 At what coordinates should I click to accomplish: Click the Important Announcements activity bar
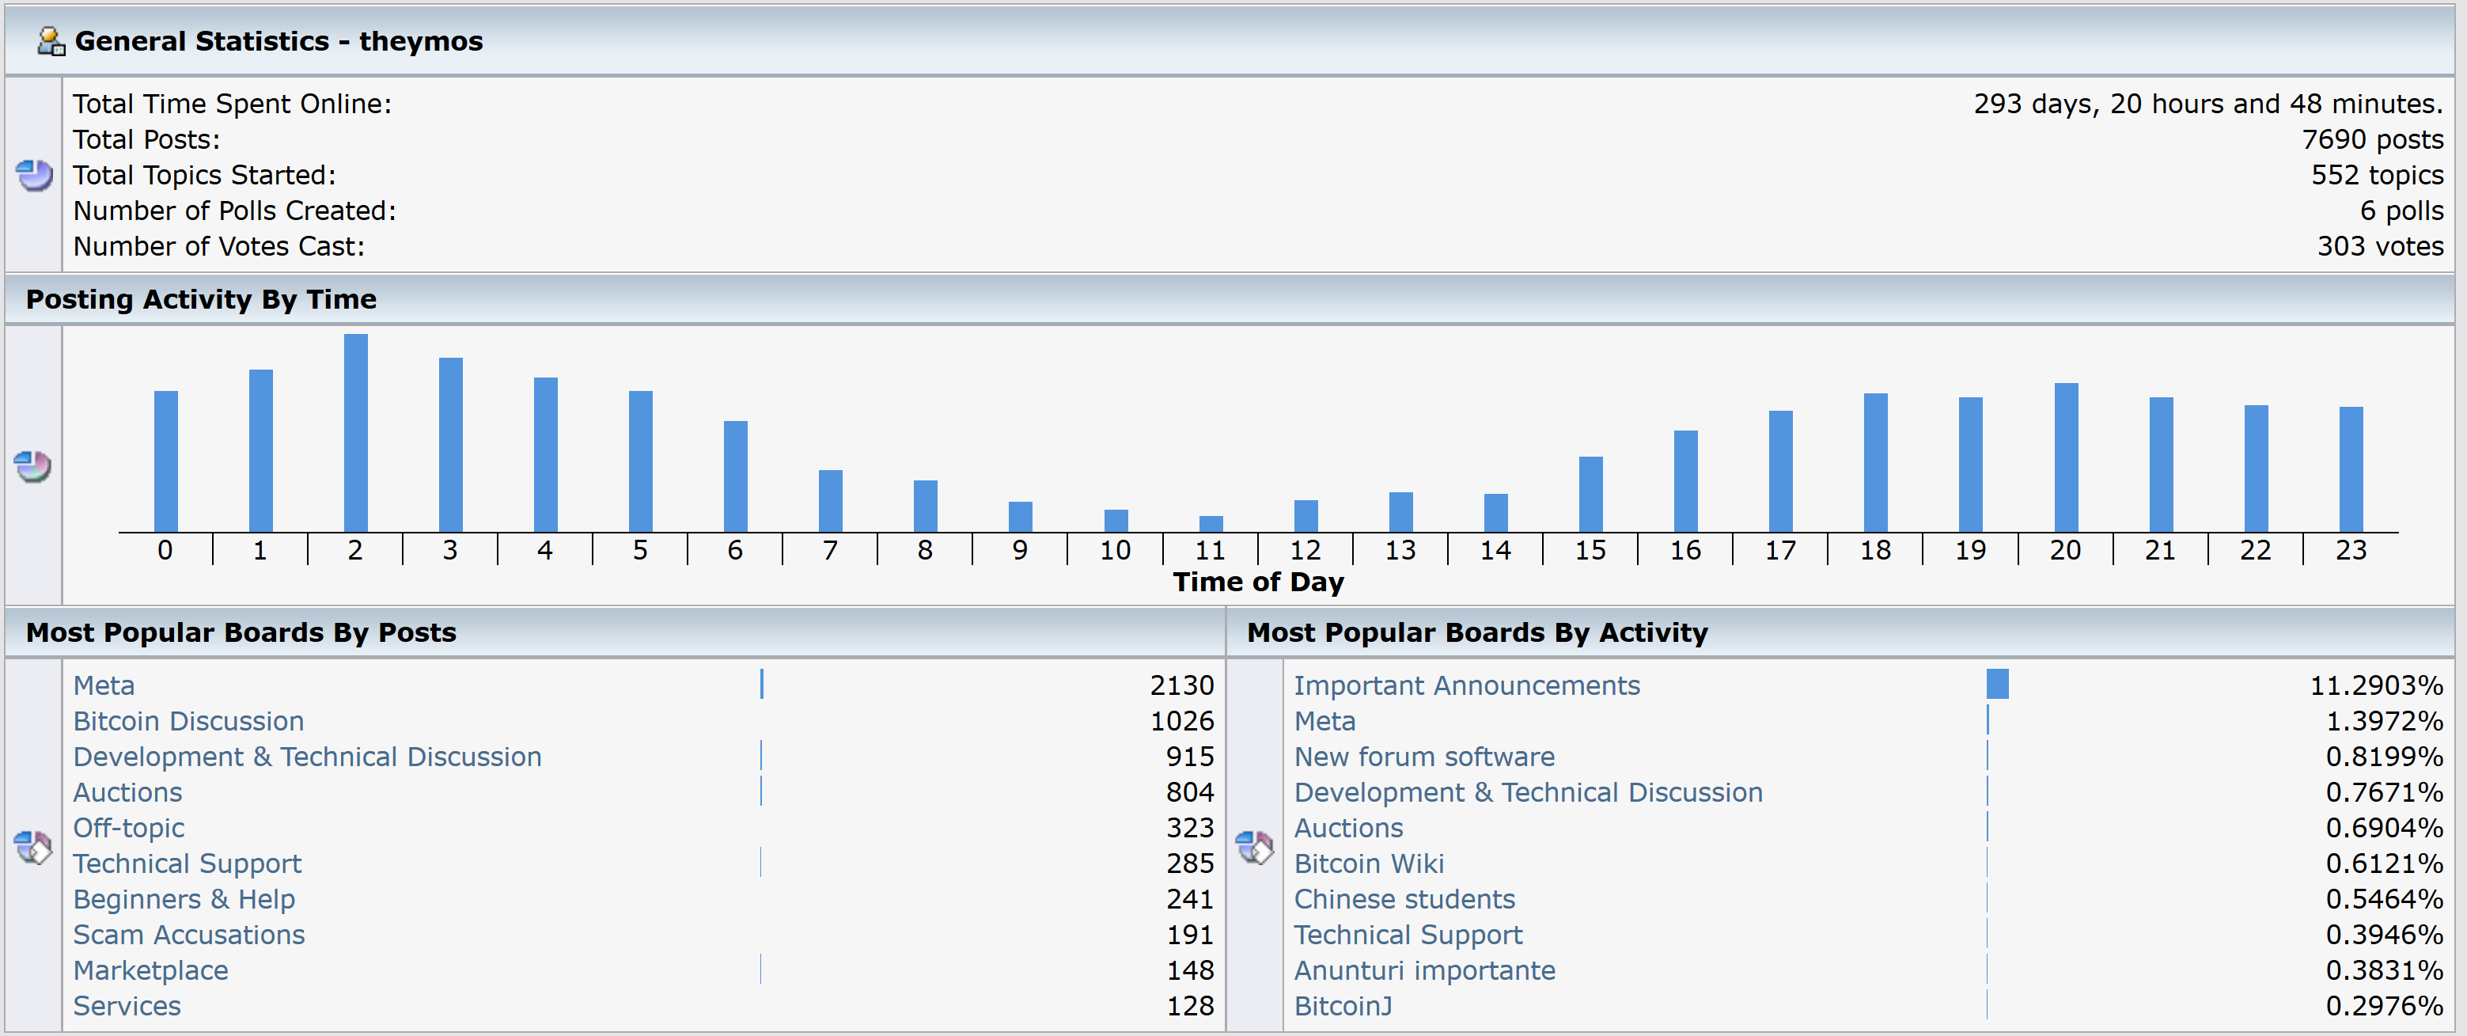click(1997, 685)
